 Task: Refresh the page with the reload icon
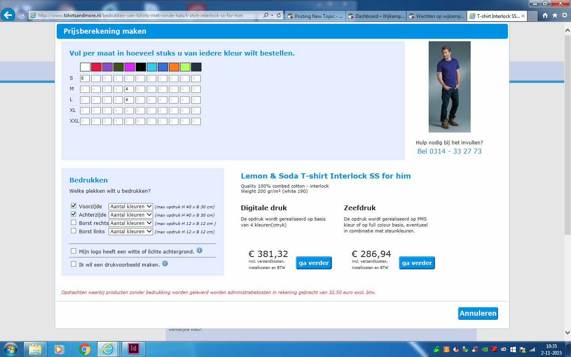coord(279,15)
